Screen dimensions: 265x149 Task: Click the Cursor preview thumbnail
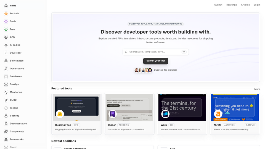pyautogui.click(x=129, y=108)
